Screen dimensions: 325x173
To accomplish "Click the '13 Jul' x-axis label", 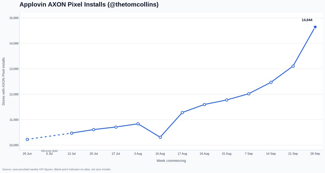I will click(x=71, y=154).
